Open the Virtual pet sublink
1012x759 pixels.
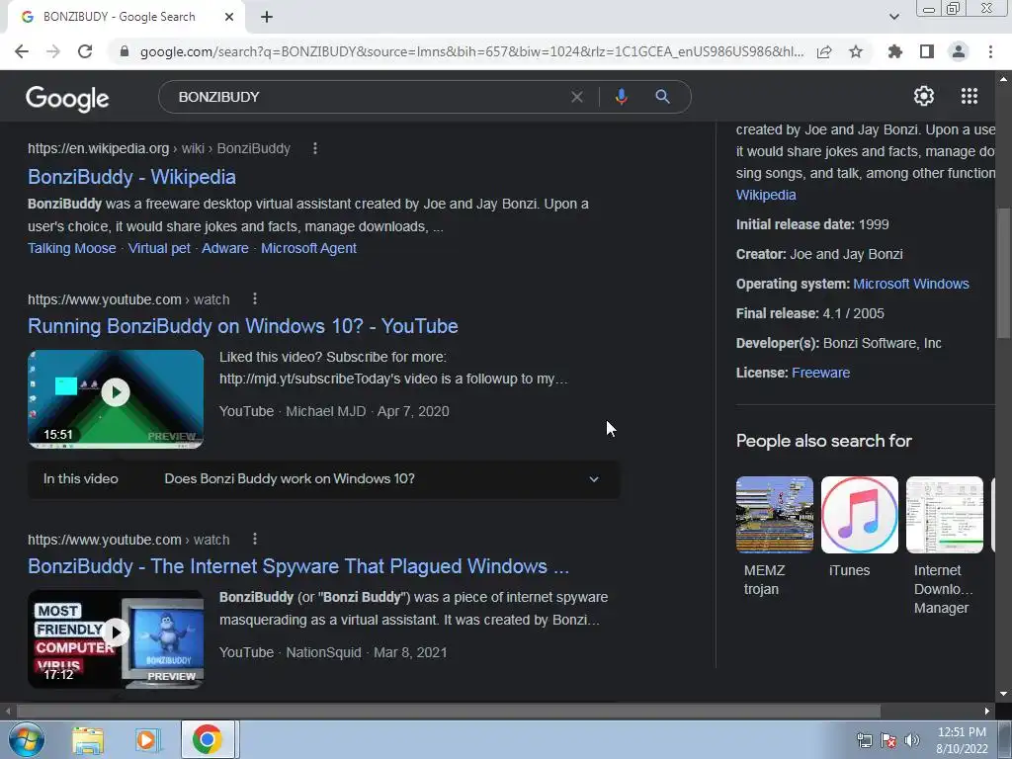pyautogui.click(x=159, y=248)
